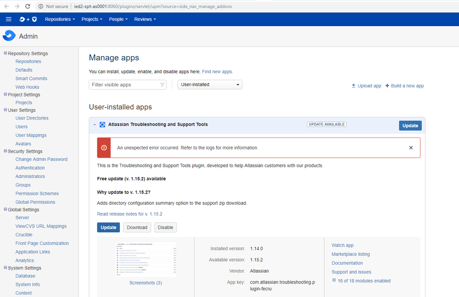Open Defaults in sidebar

pyautogui.click(x=24, y=70)
